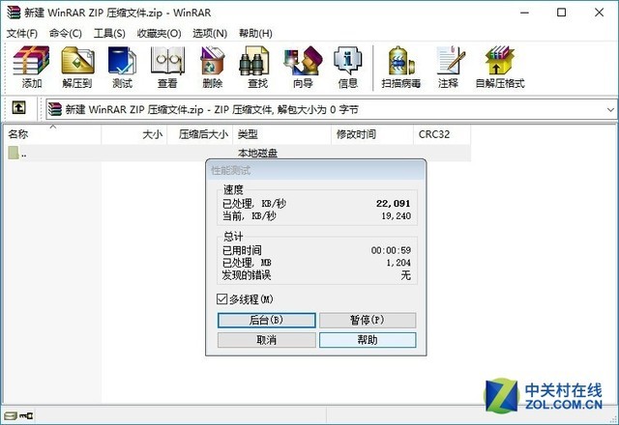This screenshot has width=619, height=425.
Task: Click the 添加 (Add) toolbar icon
Action: pos(32,67)
